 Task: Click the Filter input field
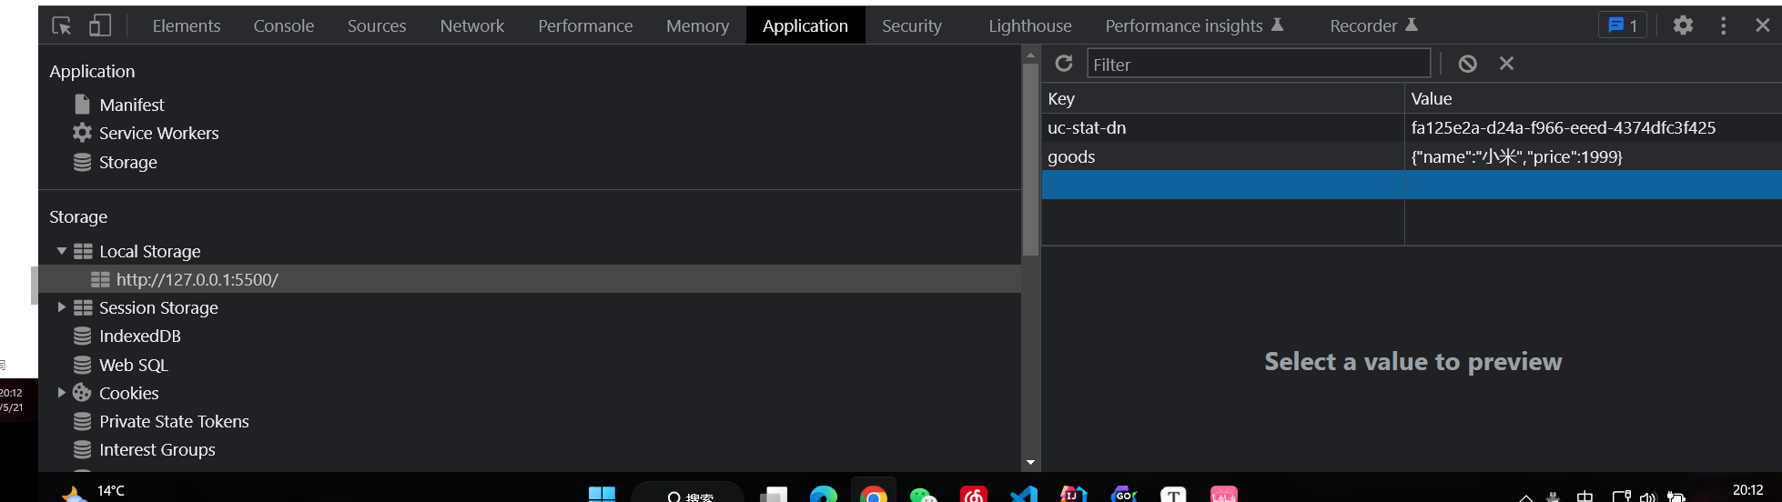point(1258,64)
